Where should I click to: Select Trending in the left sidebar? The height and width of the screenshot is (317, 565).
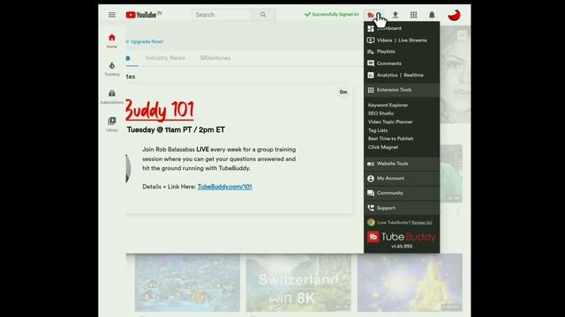[112, 69]
